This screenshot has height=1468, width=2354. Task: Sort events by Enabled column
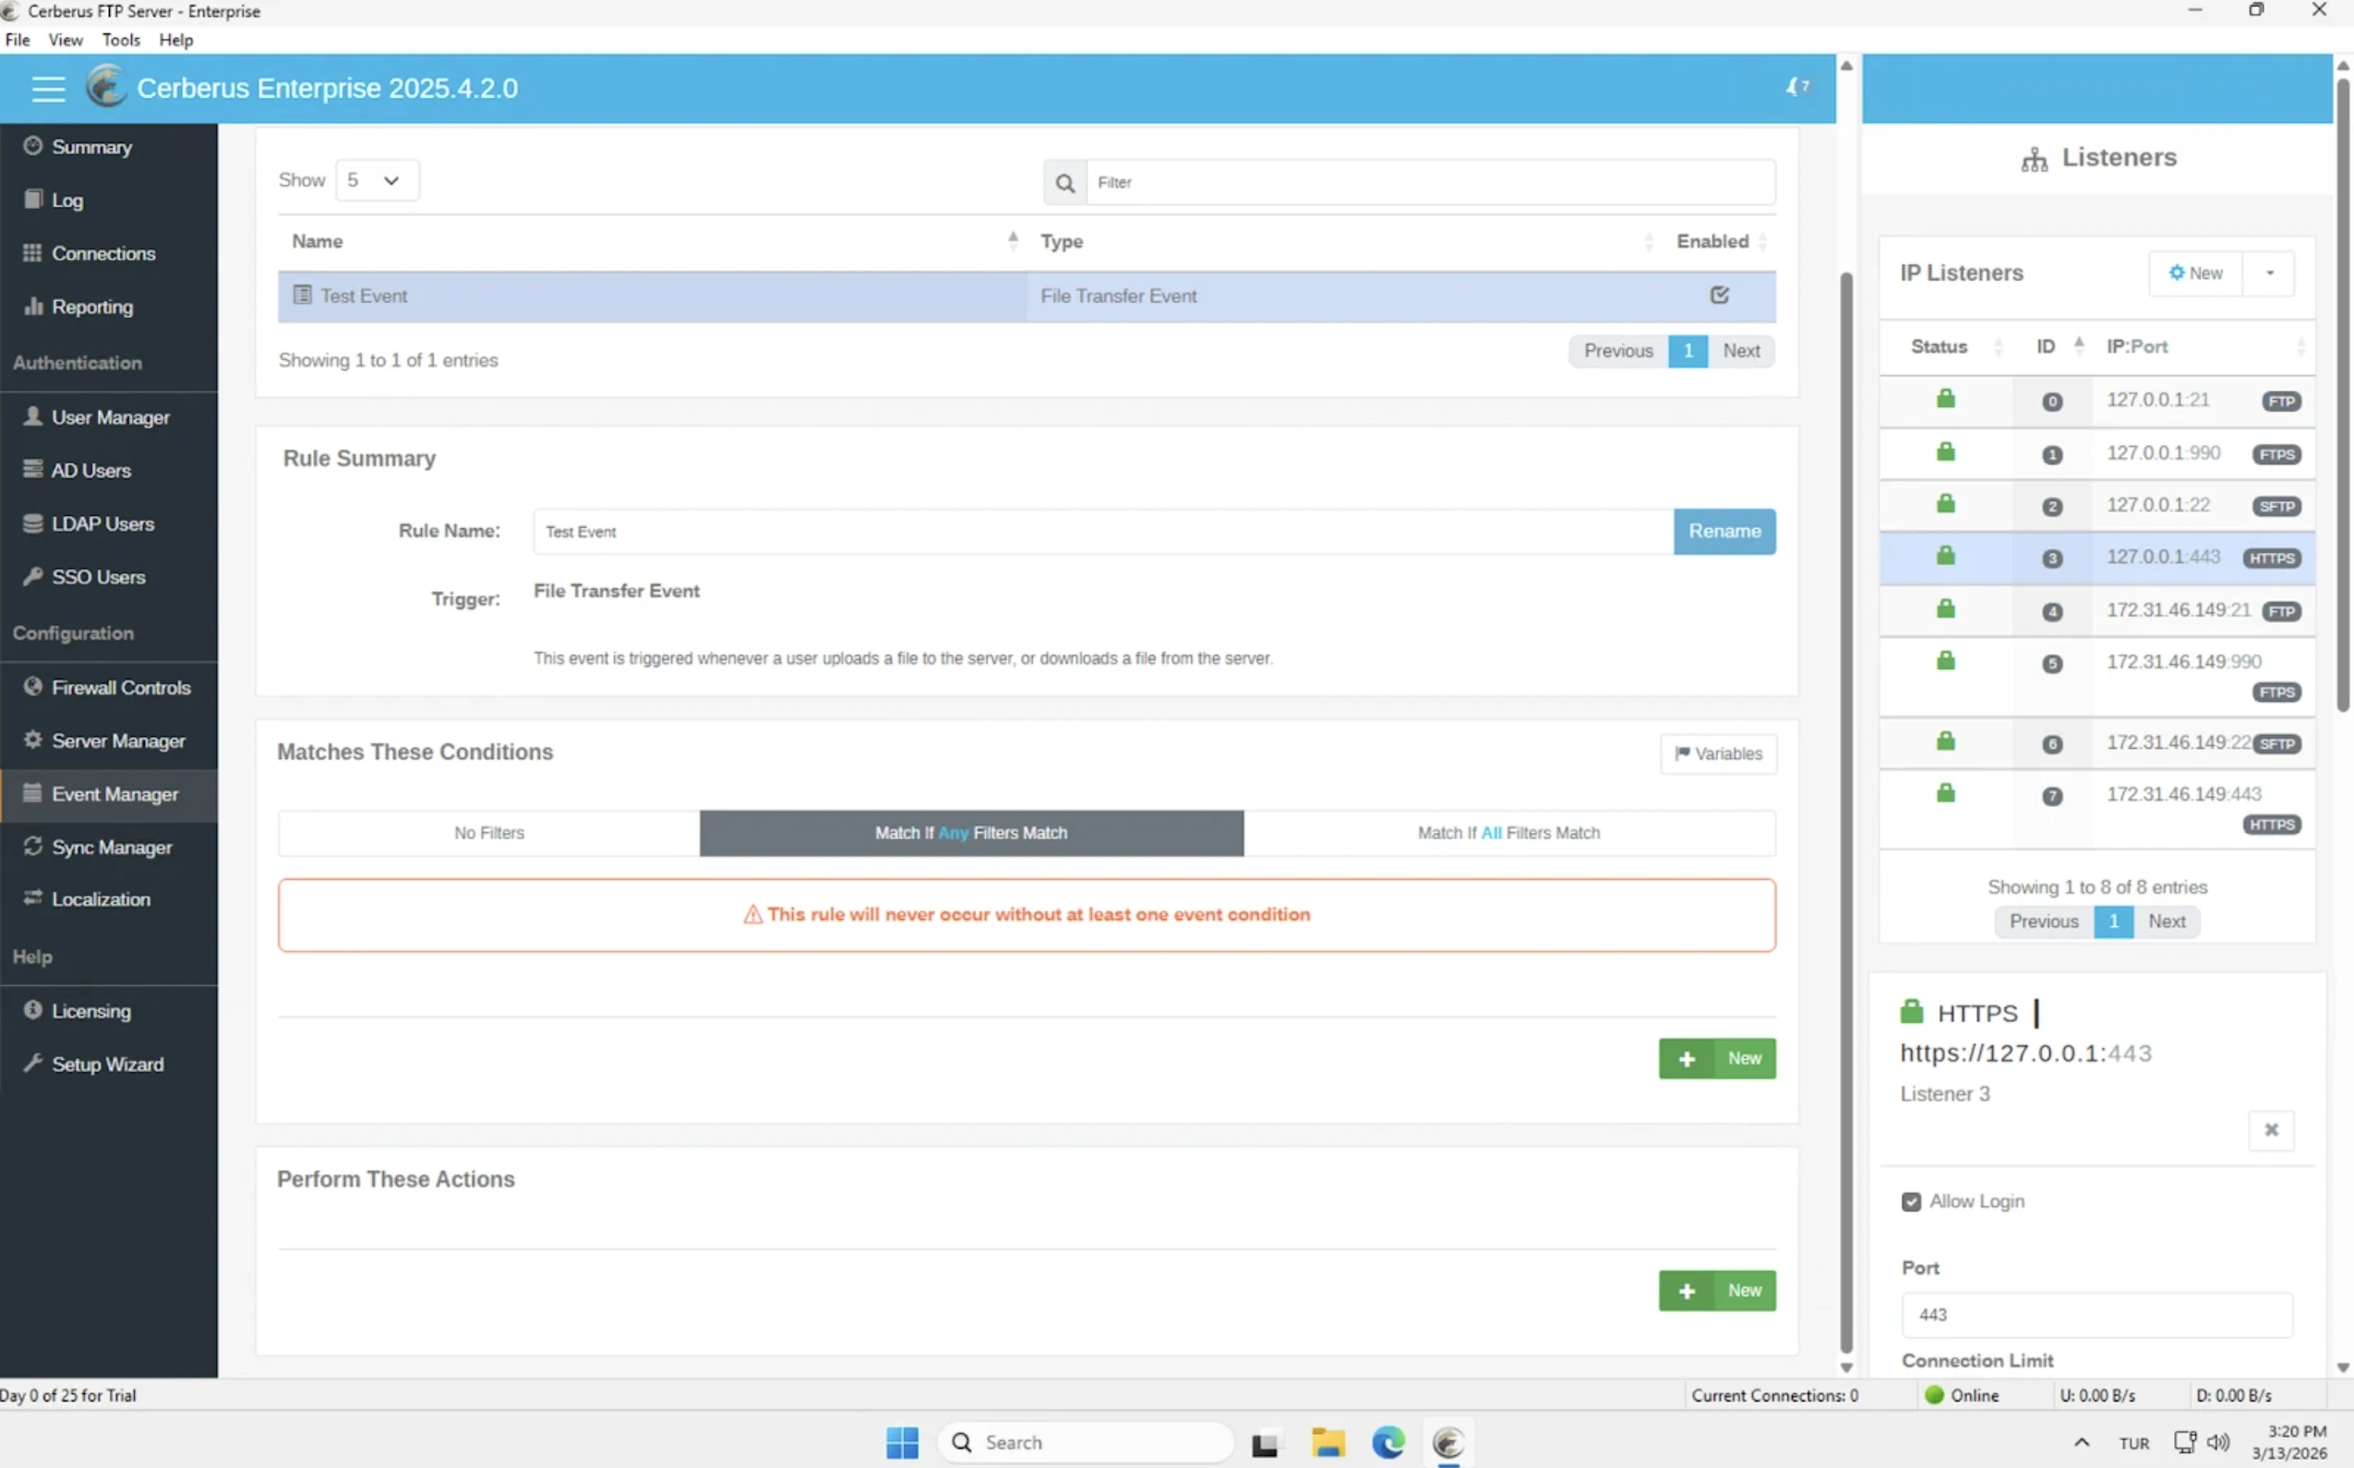[1720, 242]
